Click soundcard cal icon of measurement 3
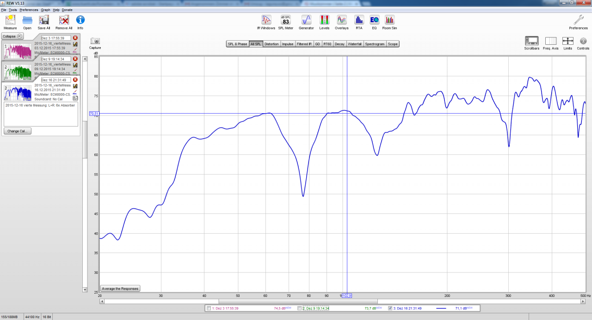 click(x=75, y=98)
